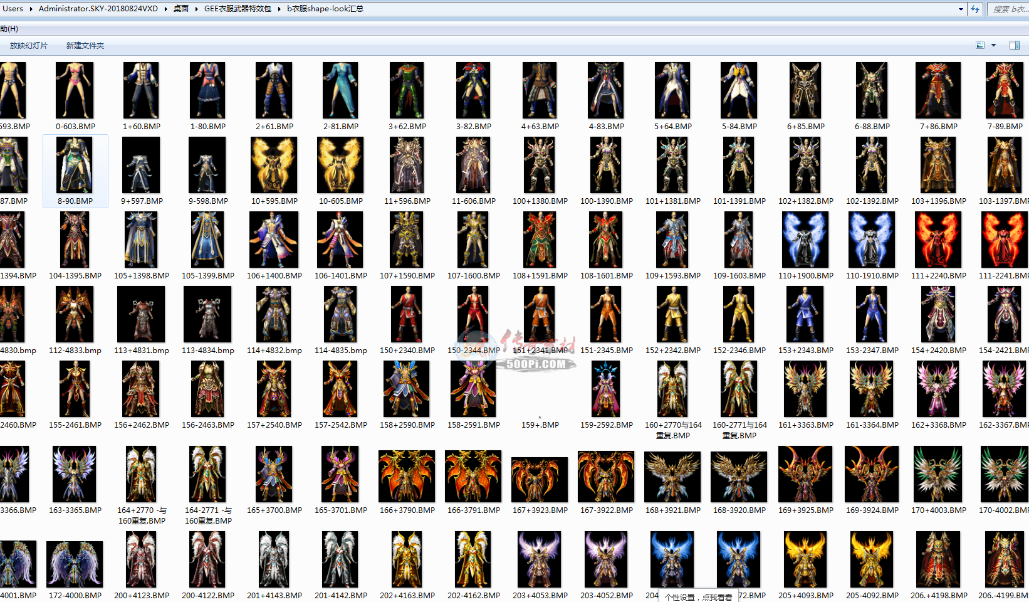1029x602 pixels.
Task: Select file 104-1395.BMP thumbnail
Action: [75, 240]
